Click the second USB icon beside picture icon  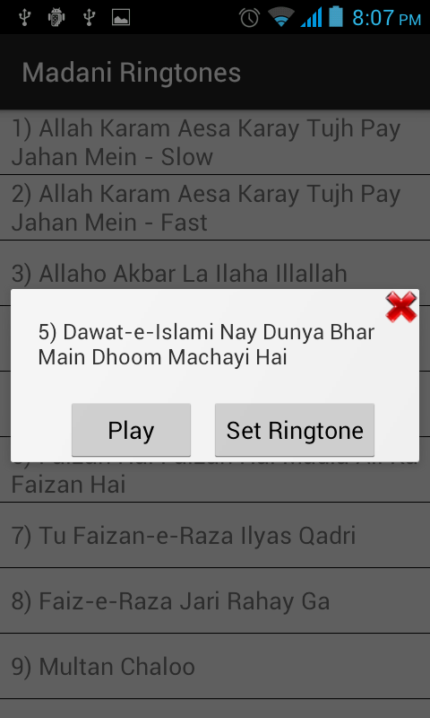pos(89,17)
